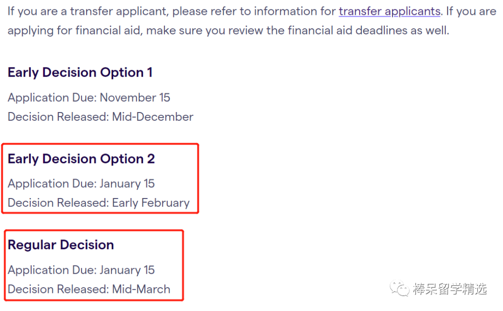Click the financial aid deadlines sentence
This screenshot has height=311, width=503.
click(x=228, y=30)
